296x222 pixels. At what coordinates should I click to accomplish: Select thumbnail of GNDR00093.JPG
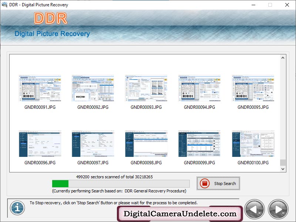coord(146,88)
